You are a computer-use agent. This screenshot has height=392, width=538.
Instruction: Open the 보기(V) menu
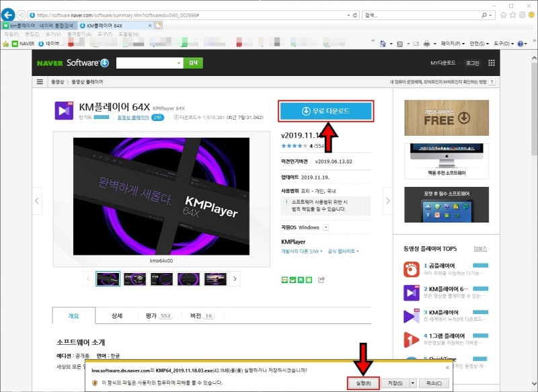[53, 34]
